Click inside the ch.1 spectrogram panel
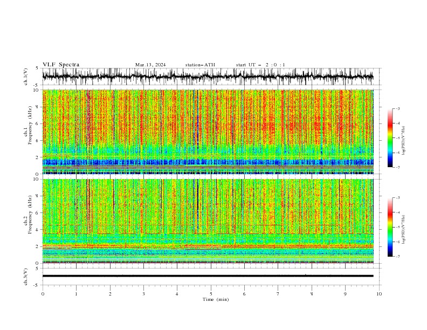Image resolution: width=427 pixels, height=330 pixels. [208, 132]
